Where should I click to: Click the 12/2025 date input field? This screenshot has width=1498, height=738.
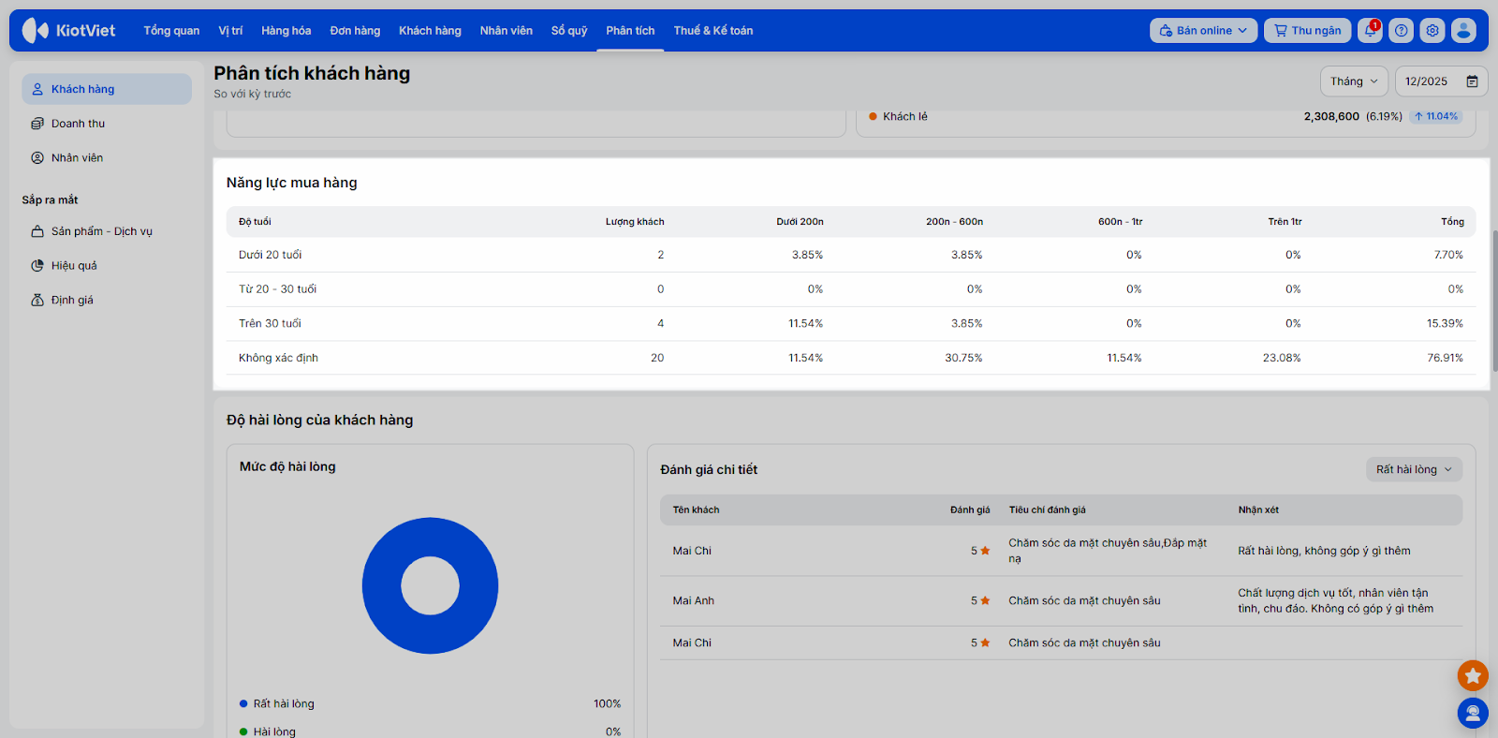[x=1427, y=81]
